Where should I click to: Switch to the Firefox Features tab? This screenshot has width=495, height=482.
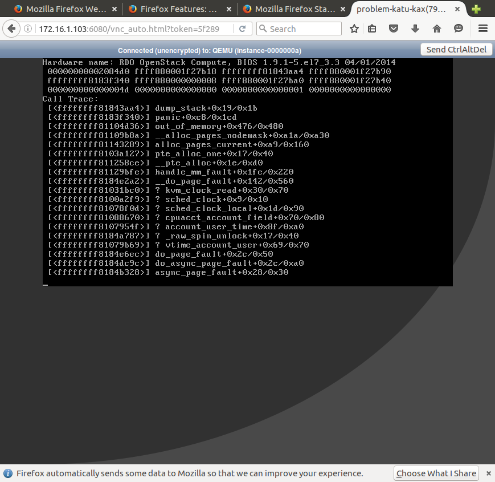coord(179,9)
